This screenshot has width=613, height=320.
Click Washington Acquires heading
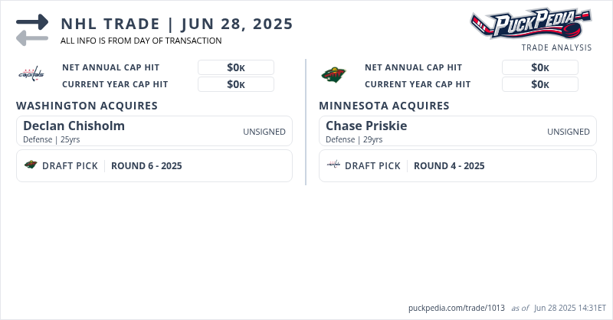[87, 106]
